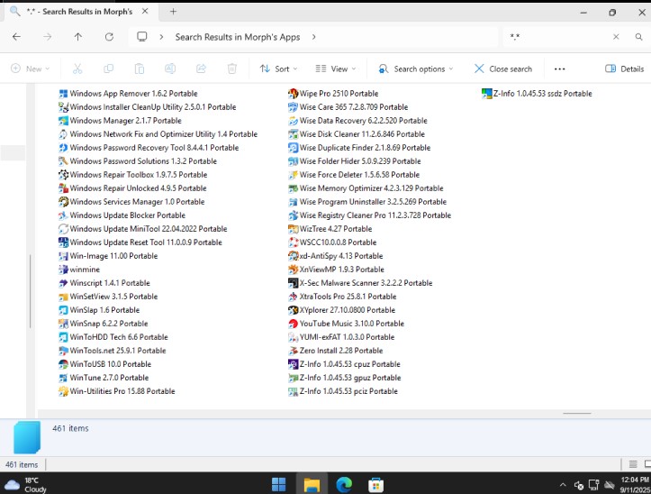
Task: Select the Wise Duplicate Finder icon
Action: coord(294,148)
